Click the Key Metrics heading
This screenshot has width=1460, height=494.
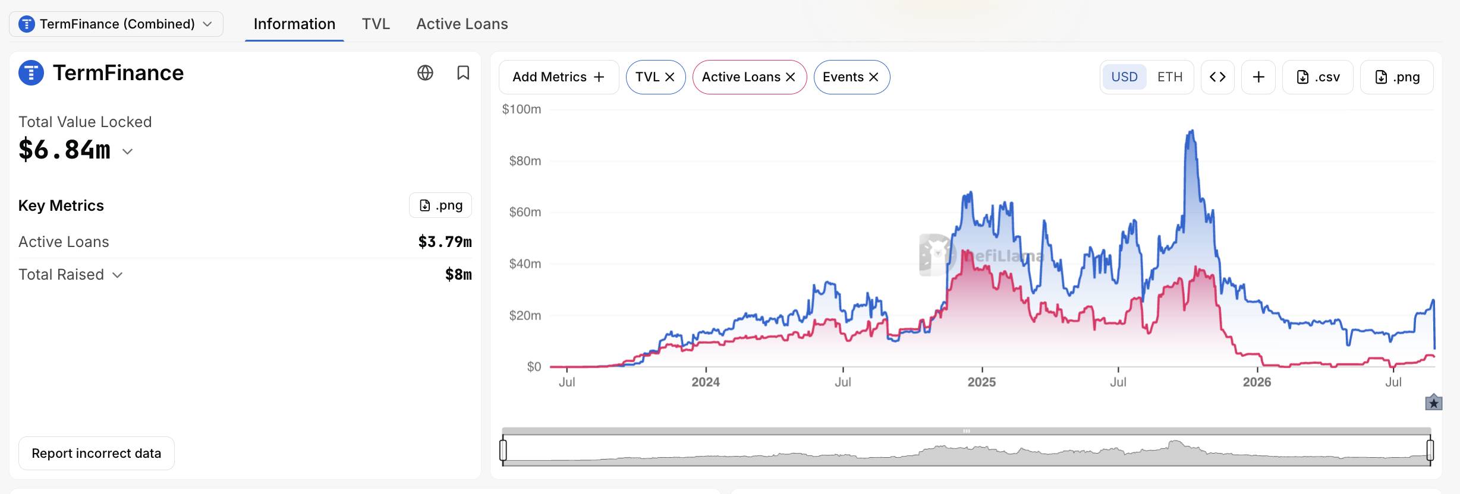[x=61, y=205]
